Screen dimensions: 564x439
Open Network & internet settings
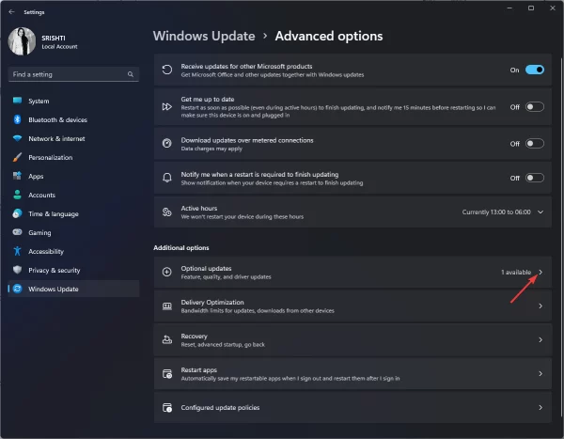[73, 138]
